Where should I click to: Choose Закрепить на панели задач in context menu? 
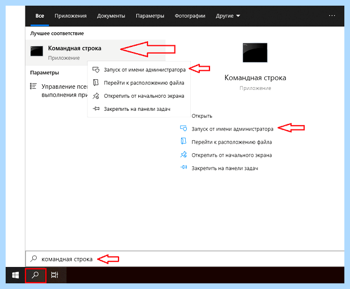139,109
